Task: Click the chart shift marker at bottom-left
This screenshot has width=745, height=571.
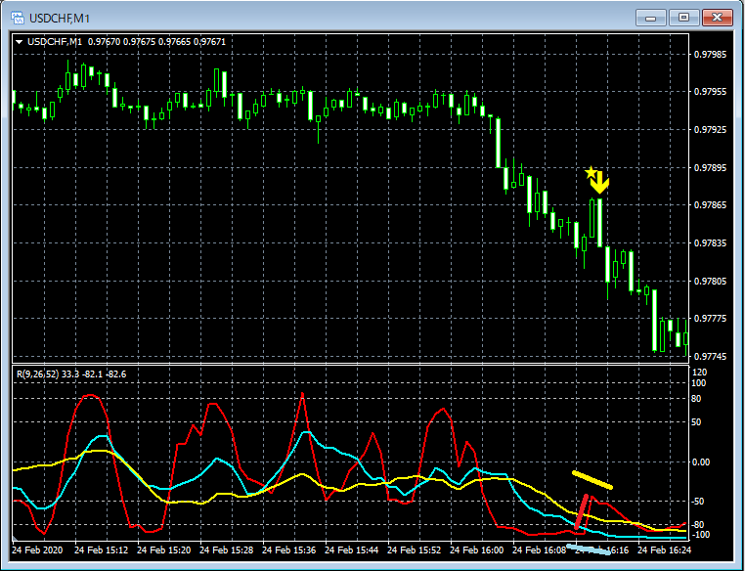Action: pos(15,538)
